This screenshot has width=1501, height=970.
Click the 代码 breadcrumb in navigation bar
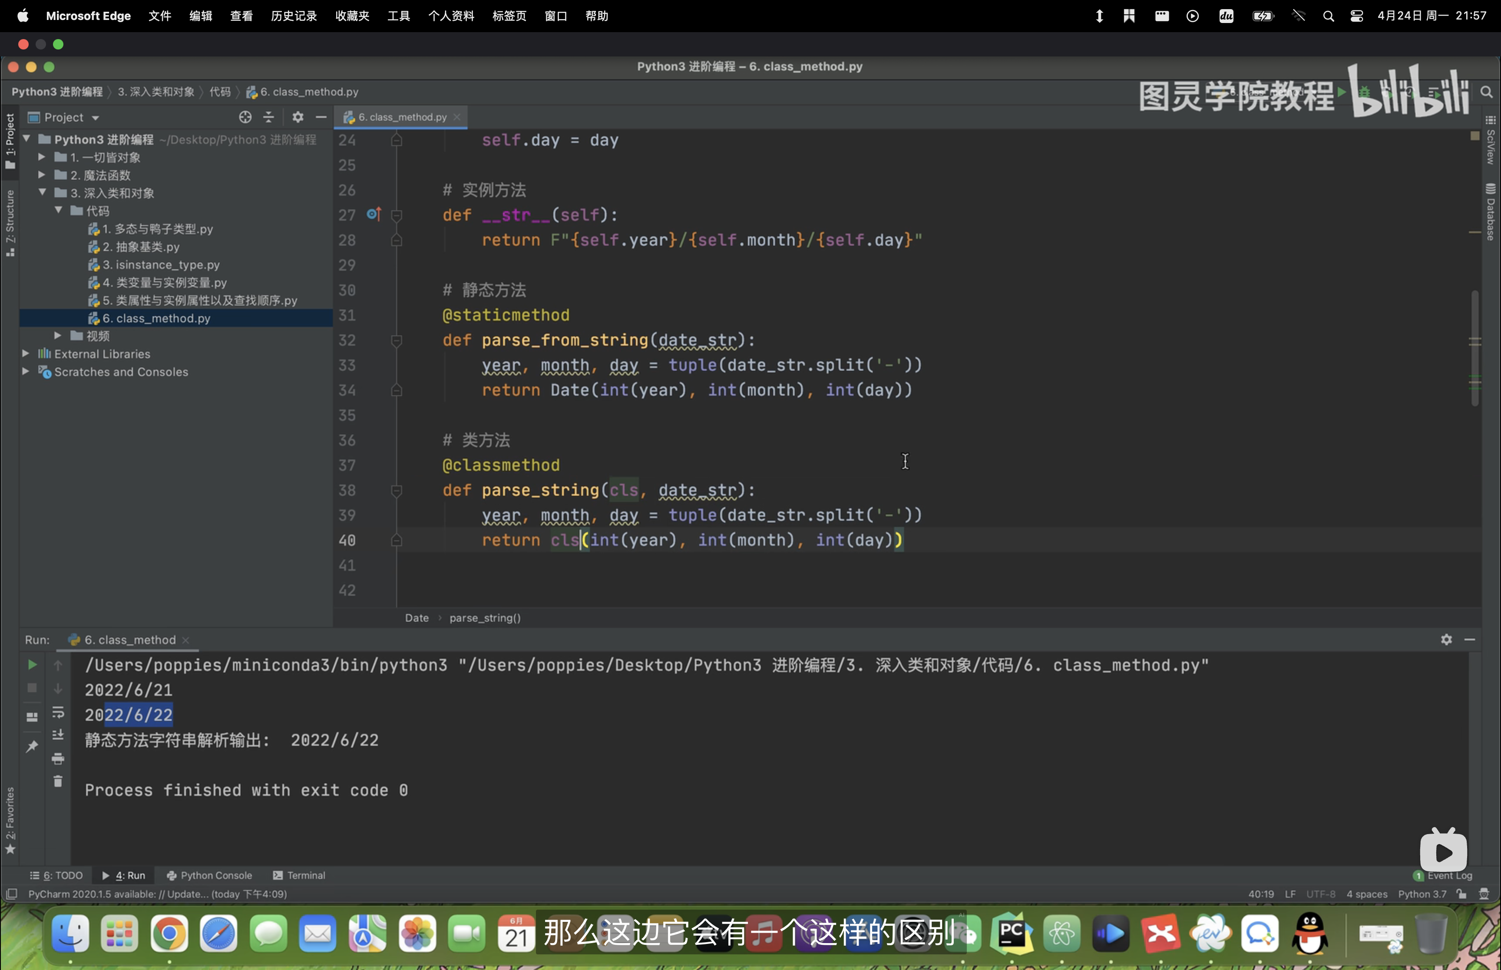coord(220,92)
